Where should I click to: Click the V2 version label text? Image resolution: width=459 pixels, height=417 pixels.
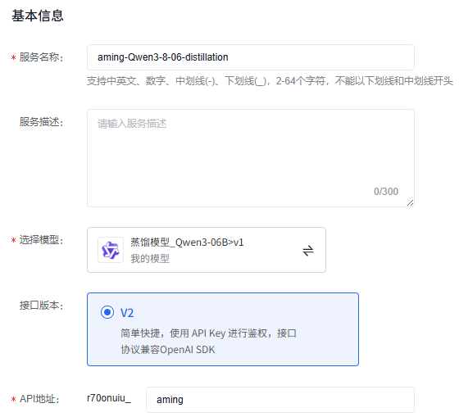coord(127,313)
